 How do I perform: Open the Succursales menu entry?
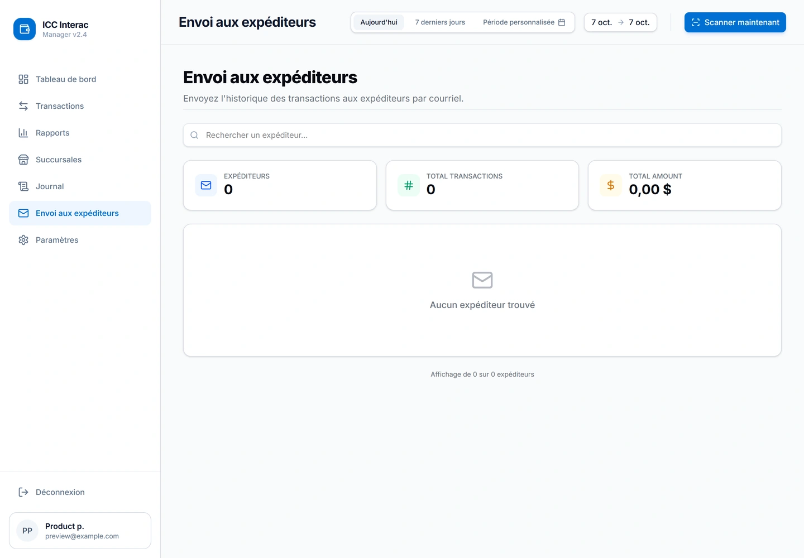[80, 160]
